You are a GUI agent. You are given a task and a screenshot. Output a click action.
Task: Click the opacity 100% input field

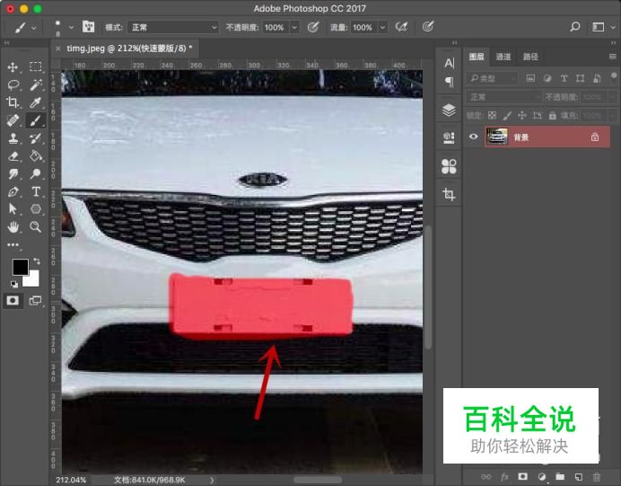tap(275, 27)
